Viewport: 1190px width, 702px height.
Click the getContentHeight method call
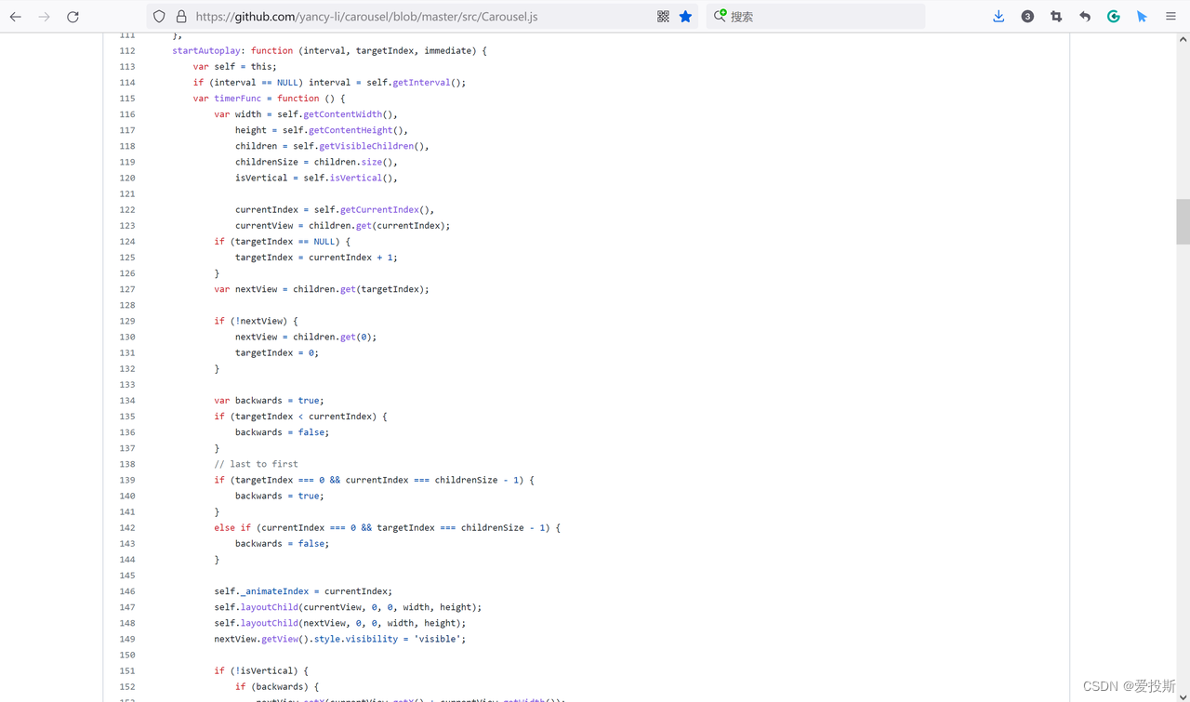351,130
